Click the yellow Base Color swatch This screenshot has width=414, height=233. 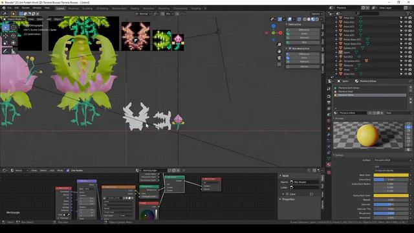(x=391, y=175)
